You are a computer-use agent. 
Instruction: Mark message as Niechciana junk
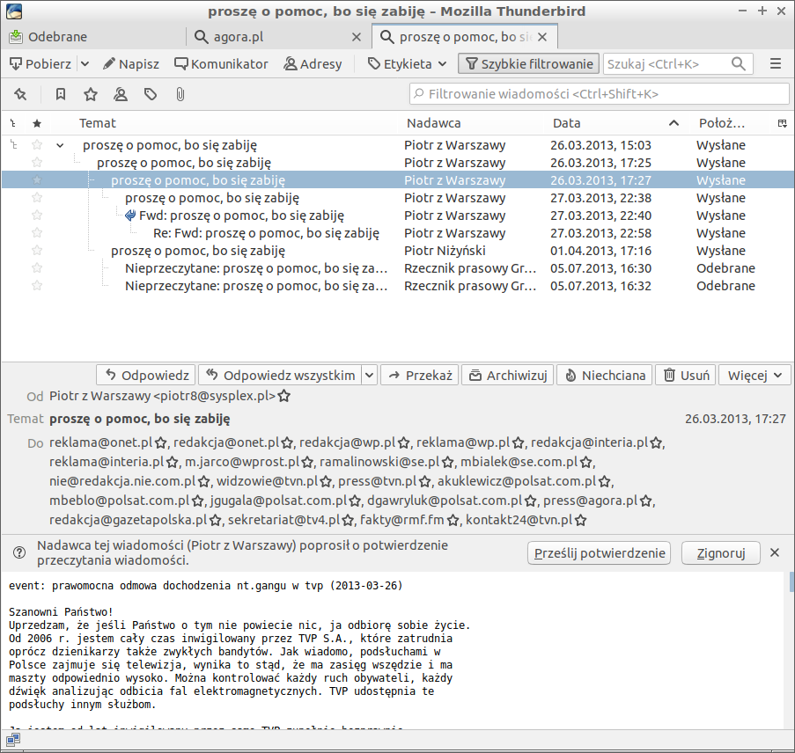(x=604, y=375)
